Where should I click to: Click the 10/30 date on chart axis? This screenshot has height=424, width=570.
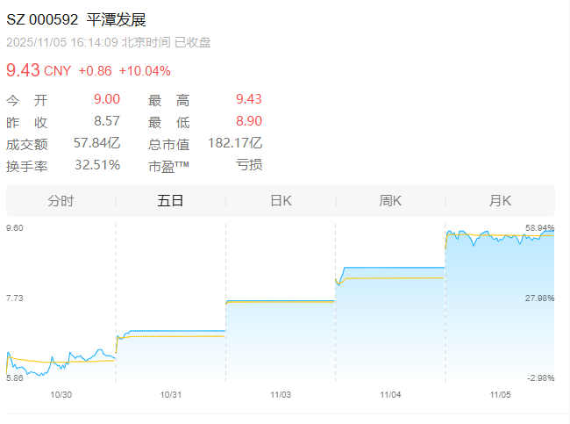(x=61, y=395)
